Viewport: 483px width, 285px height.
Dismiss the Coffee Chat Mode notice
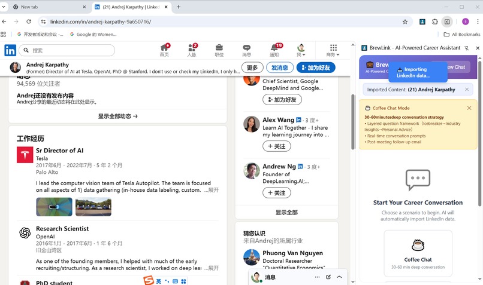pos(469,108)
